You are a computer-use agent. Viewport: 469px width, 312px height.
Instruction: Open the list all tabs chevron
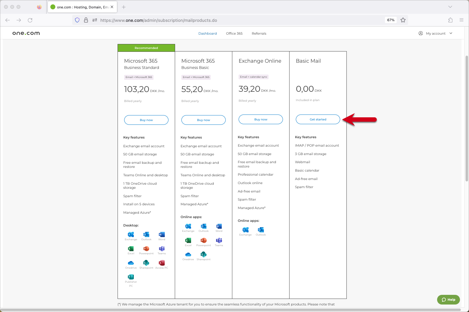tap(450, 7)
